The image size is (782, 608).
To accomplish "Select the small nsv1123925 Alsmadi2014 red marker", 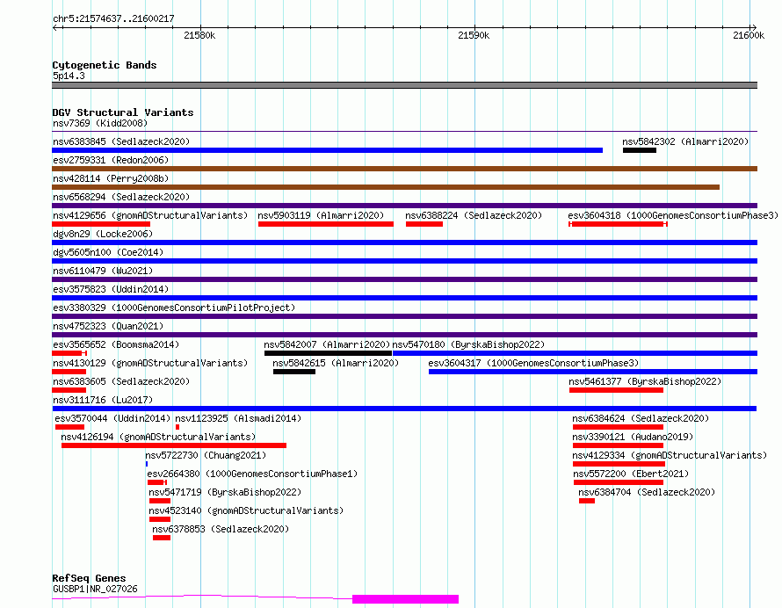I will click(x=177, y=427).
